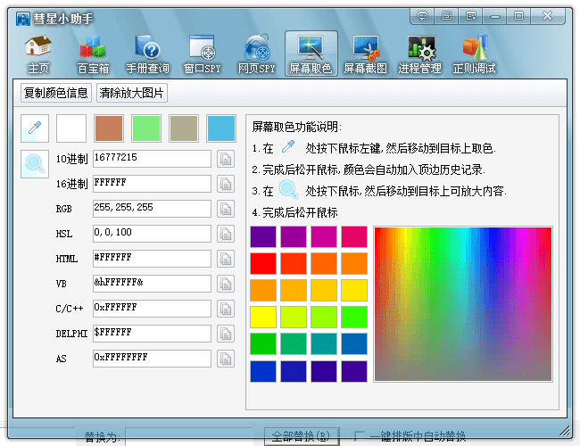
Task: Click 复制颜色信息 button
Action: [56, 93]
